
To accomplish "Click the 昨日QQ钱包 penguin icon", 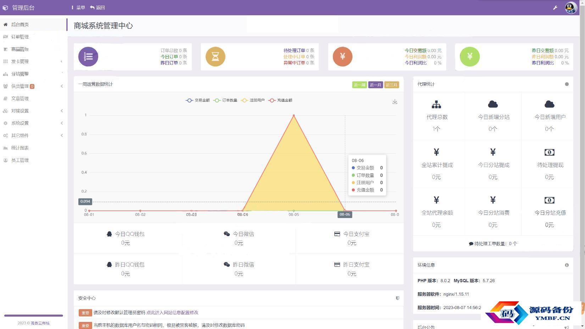I will tap(109, 264).
